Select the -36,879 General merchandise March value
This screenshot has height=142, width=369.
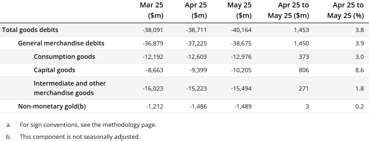click(x=153, y=43)
